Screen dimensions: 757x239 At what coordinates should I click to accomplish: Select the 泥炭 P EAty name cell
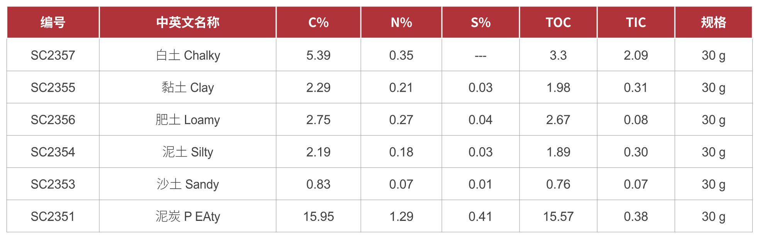[188, 217]
